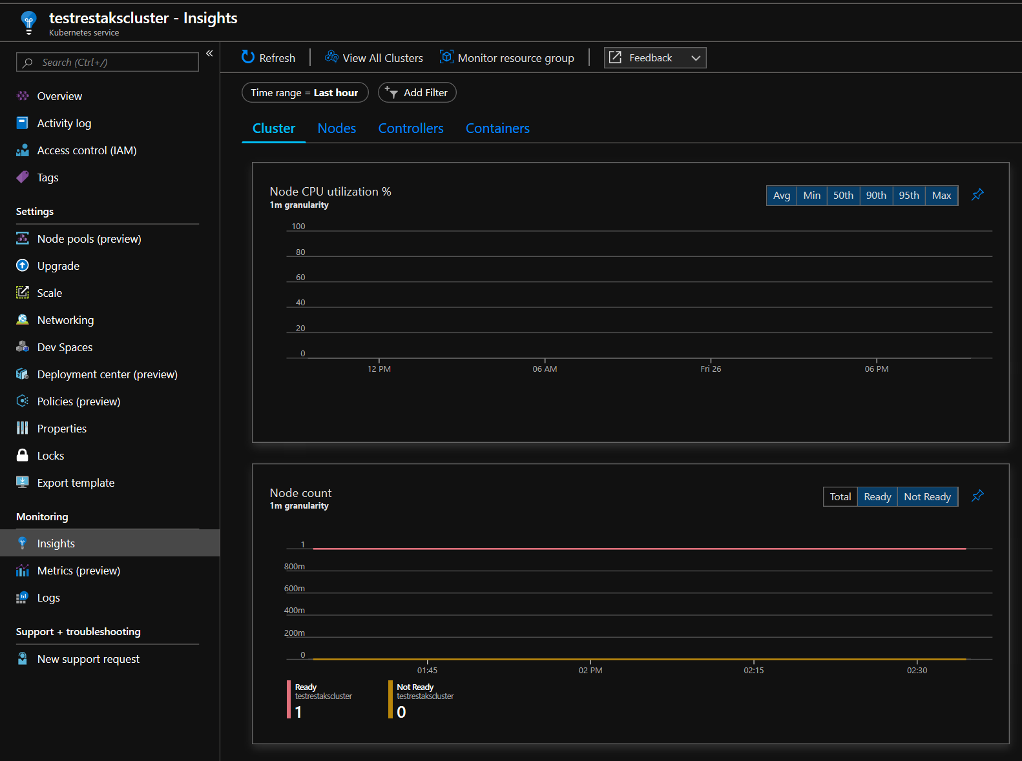
Task: Pin the Node CPU utilization chart
Action: click(x=977, y=195)
